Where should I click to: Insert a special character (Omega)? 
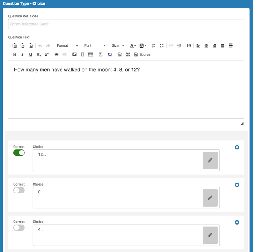tap(110, 54)
